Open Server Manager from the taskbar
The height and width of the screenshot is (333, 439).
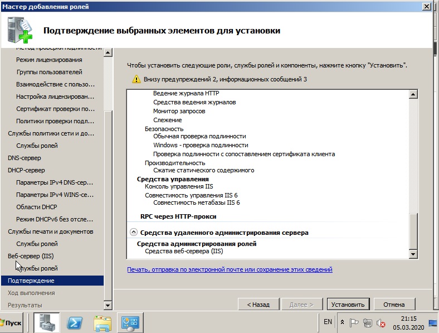point(46,322)
